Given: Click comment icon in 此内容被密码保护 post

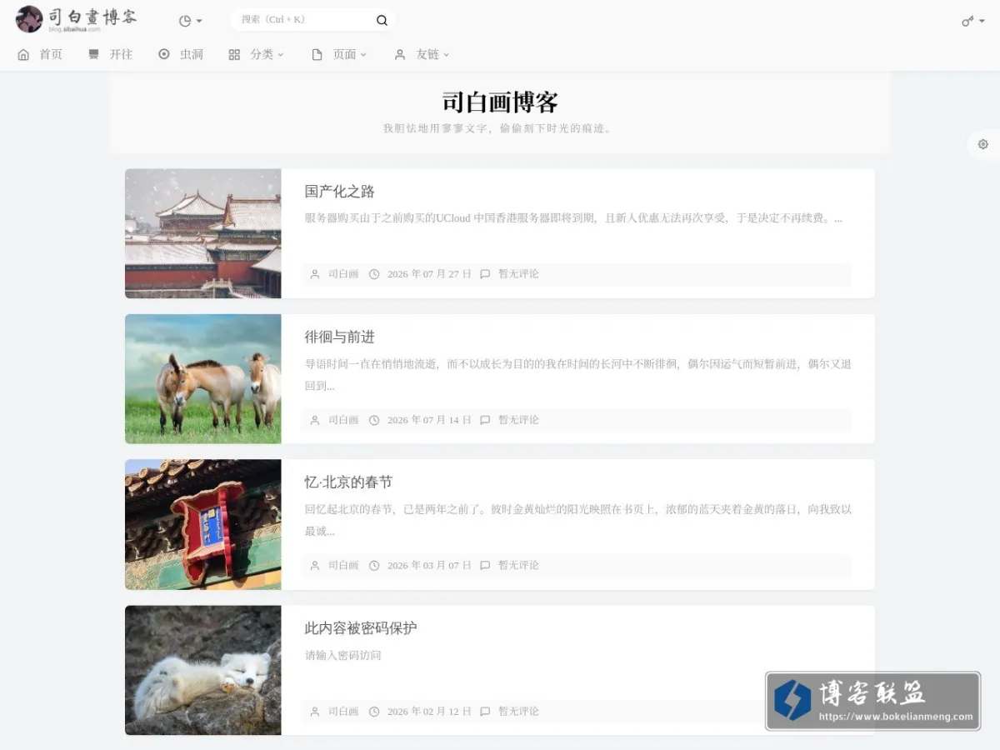Looking at the screenshot, I should point(485,712).
